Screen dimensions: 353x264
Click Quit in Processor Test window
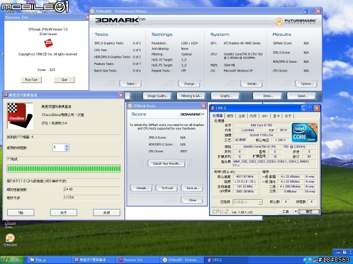pos(65,79)
